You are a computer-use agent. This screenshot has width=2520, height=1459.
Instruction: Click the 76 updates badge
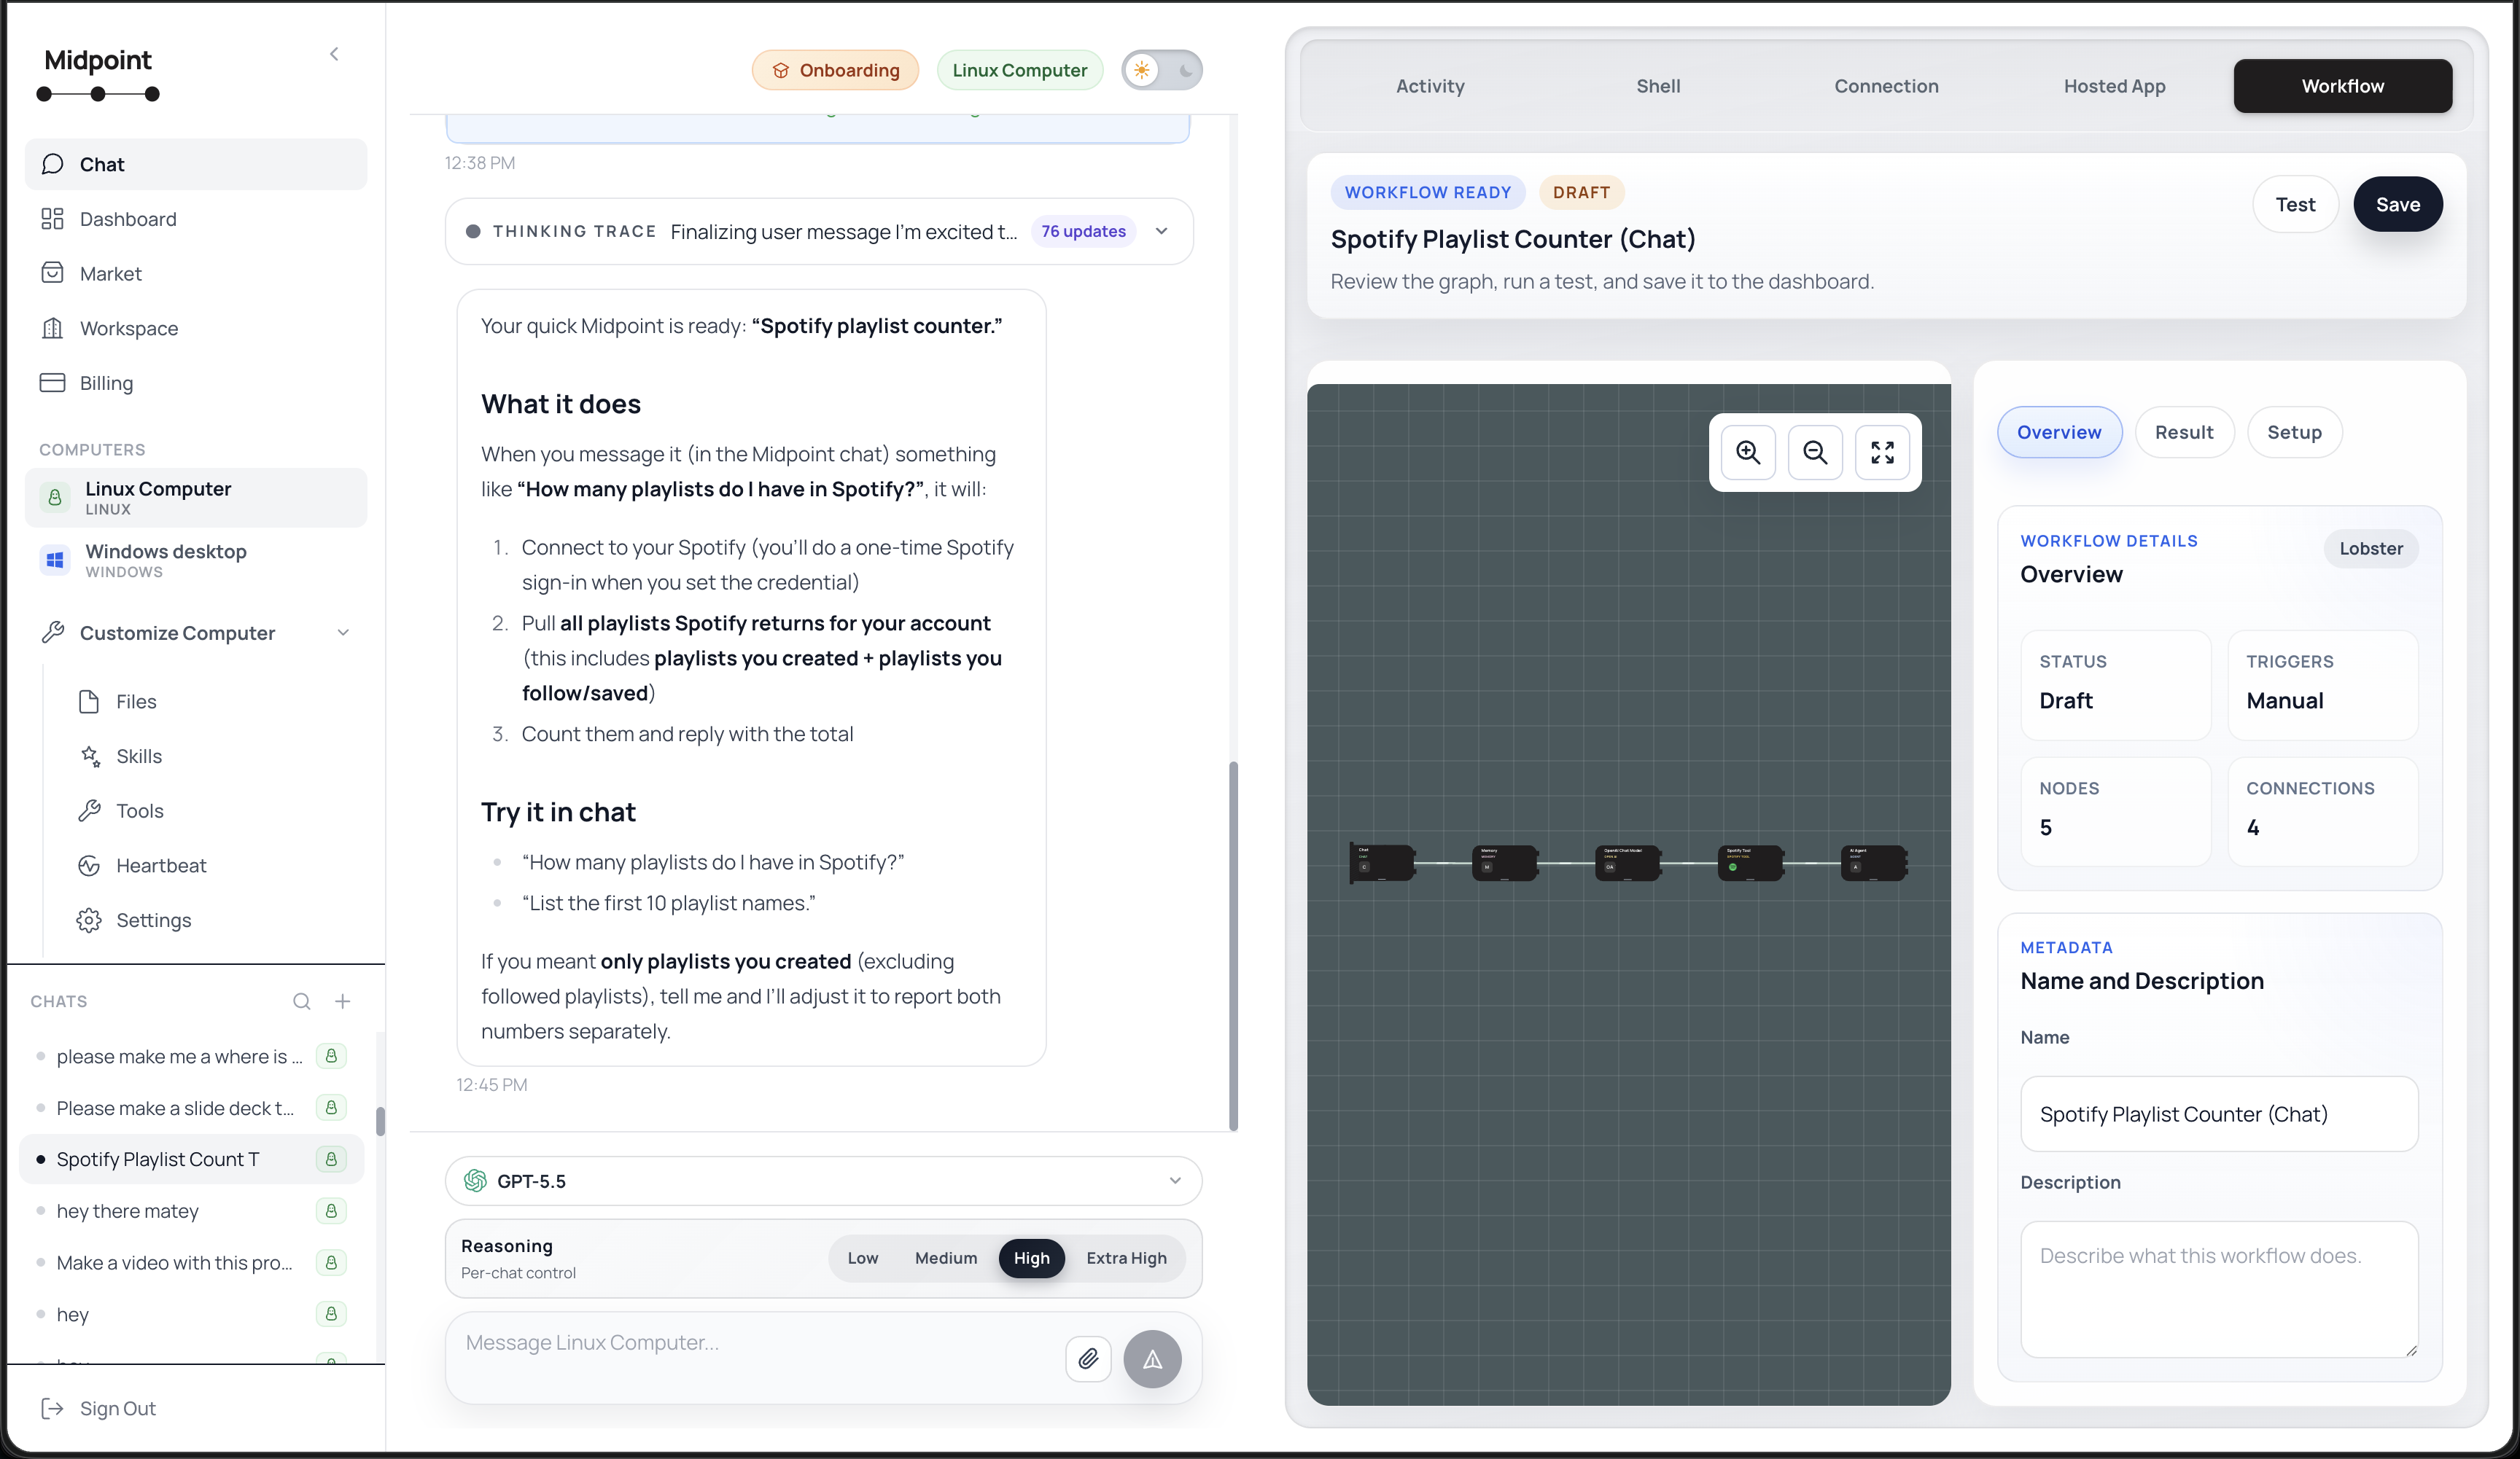tap(1083, 231)
